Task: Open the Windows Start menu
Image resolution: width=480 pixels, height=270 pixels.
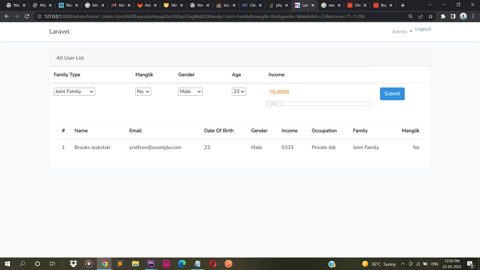Action: [7, 264]
